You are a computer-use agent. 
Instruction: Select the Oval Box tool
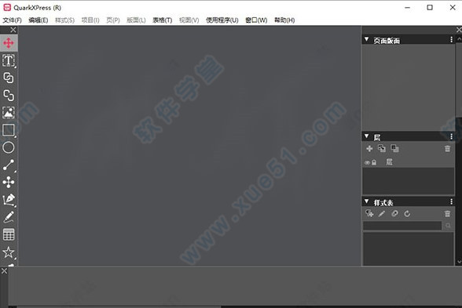pyautogui.click(x=9, y=147)
